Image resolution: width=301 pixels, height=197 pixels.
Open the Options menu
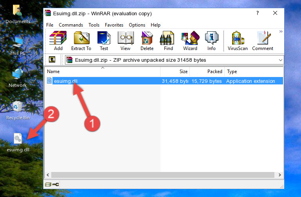(x=137, y=25)
